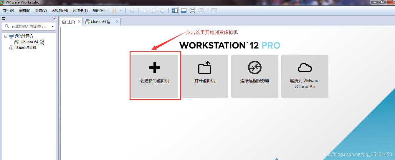Click the full screen mode icon
This screenshot has height=160, width=395.
click(x=193, y=11)
